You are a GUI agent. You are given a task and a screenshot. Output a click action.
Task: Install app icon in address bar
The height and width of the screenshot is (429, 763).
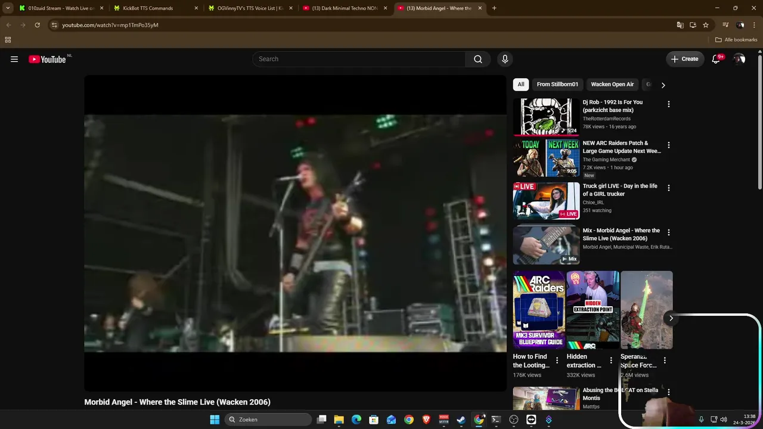click(x=693, y=25)
